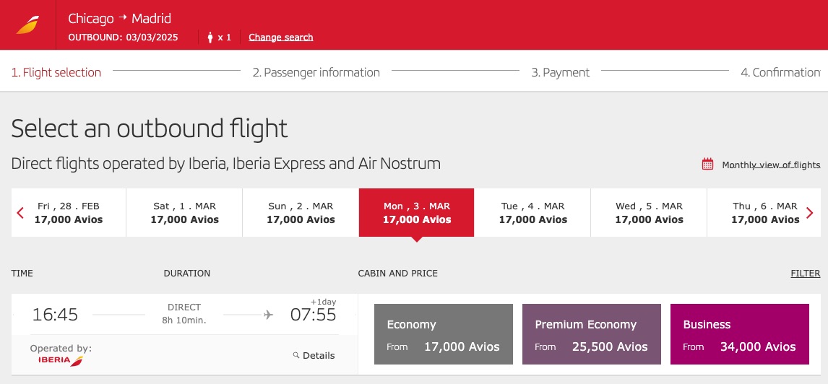Open the FILTER options
Screen dimensions: 828x384
coord(805,274)
